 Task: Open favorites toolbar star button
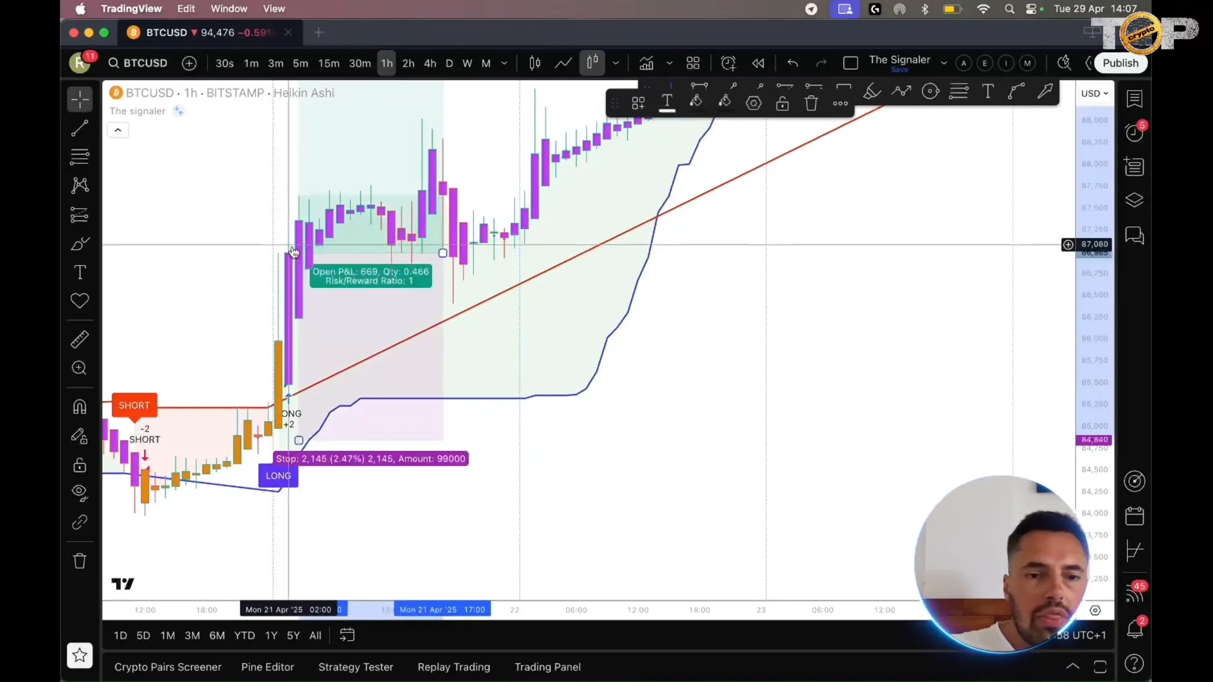click(x=80, y=655)
